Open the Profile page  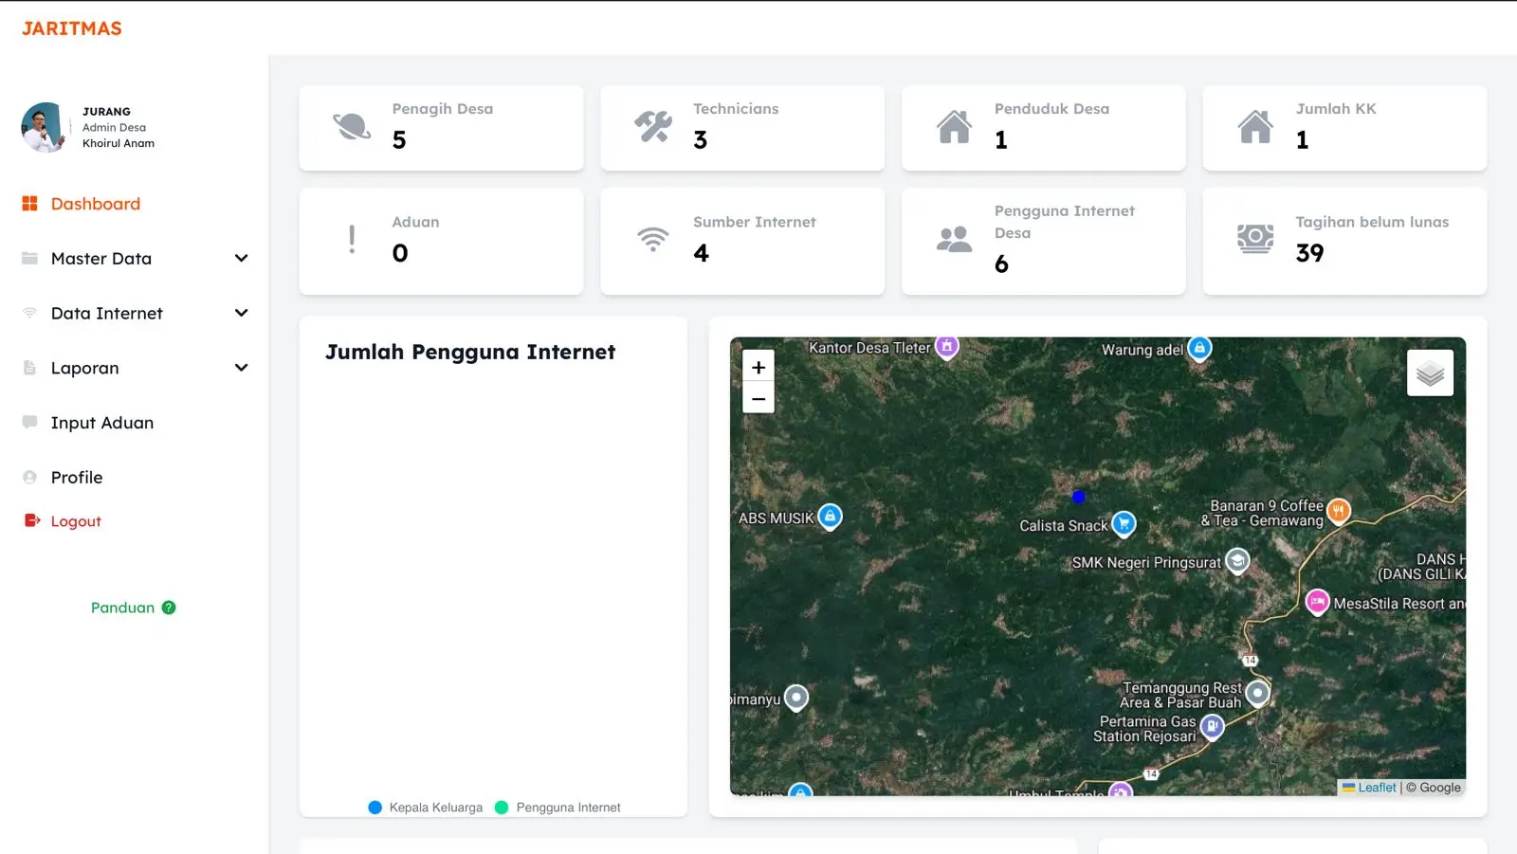77,478
